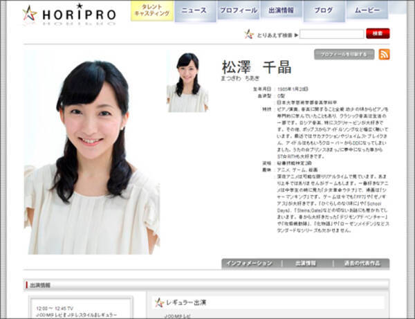
Task: Open the ブログ tab
Action: click(323, 11)
